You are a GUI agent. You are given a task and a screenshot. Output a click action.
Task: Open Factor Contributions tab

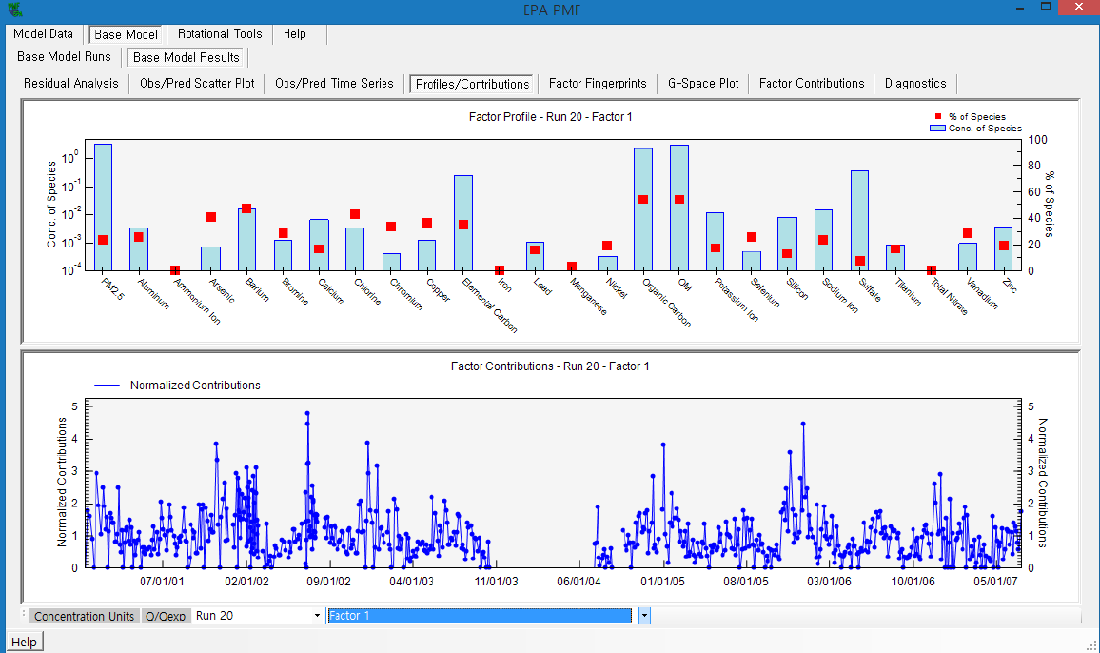coord(812,83)
